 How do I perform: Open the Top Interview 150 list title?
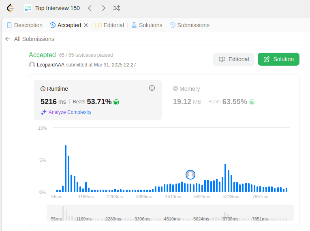point(57,8)
